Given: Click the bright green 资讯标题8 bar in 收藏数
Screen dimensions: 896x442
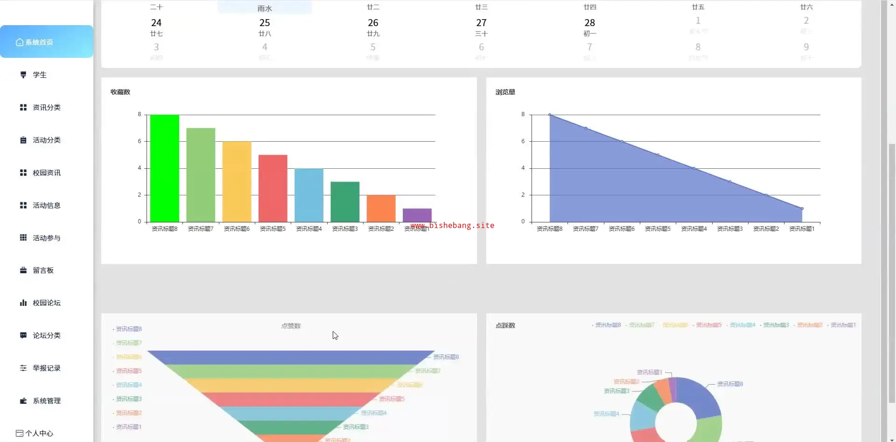Looking at the screenshot, I should pos(165,168).
